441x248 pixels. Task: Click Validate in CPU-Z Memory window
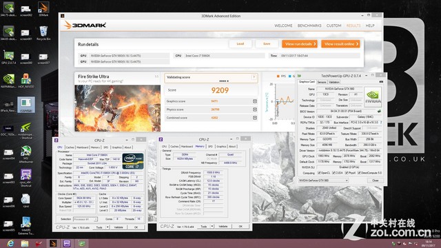(x=223, y=227)
